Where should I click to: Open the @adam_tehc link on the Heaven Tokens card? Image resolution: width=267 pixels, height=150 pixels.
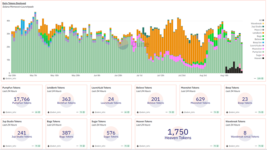tap(144, 146)
